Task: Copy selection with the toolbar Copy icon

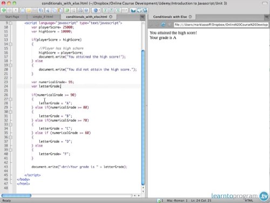Action: coord(54,10)
